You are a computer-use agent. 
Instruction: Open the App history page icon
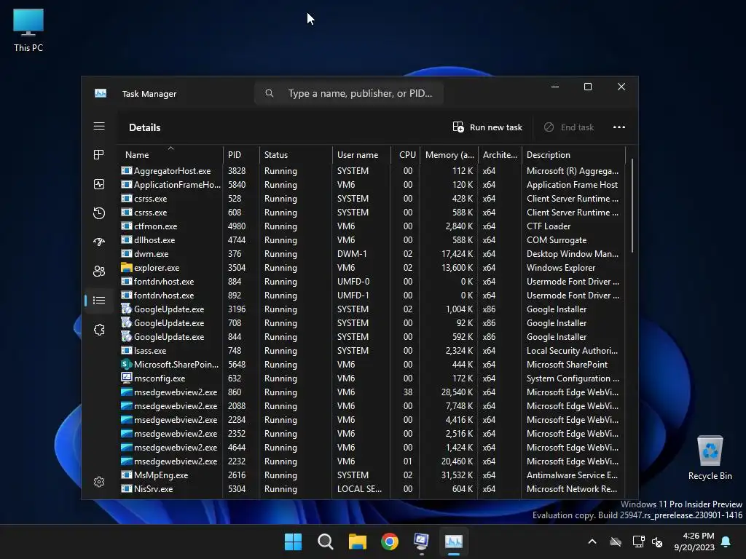point(99,213)
